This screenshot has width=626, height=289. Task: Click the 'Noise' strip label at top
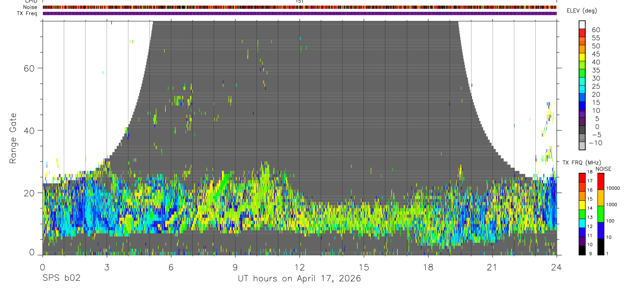(31, 7)
